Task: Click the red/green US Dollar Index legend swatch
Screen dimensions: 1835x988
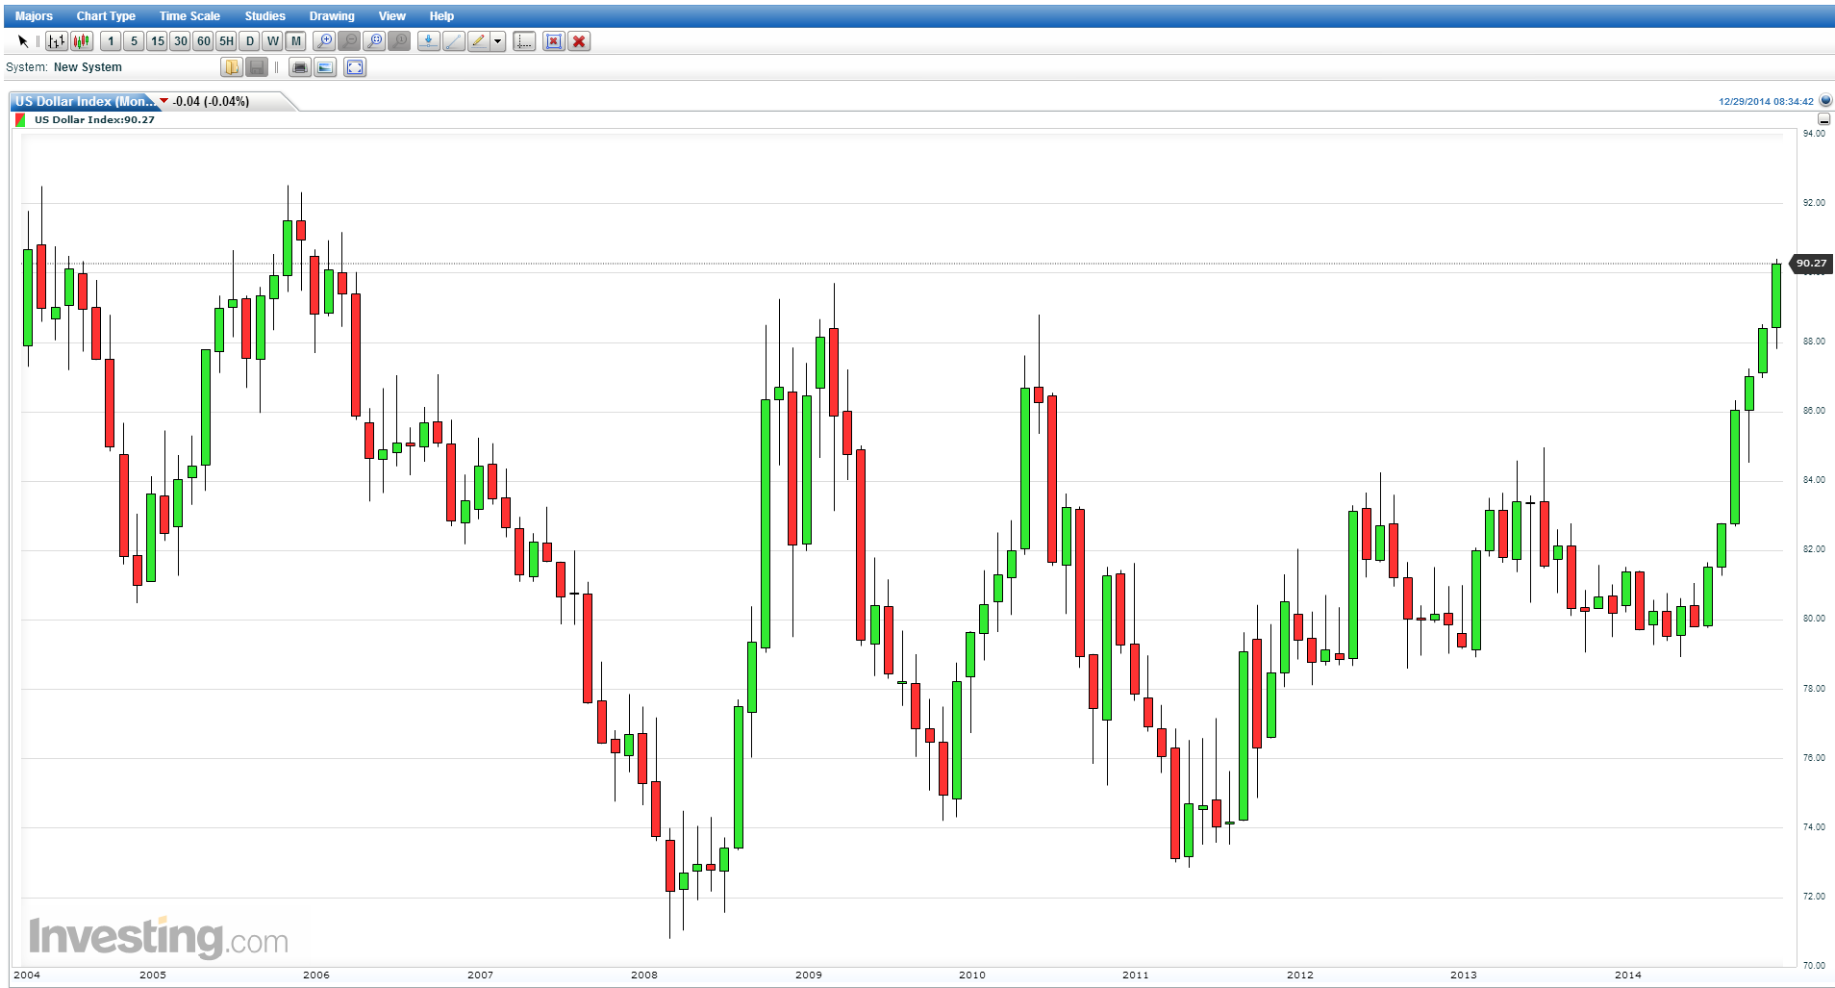Action: (x=20, y=120)
